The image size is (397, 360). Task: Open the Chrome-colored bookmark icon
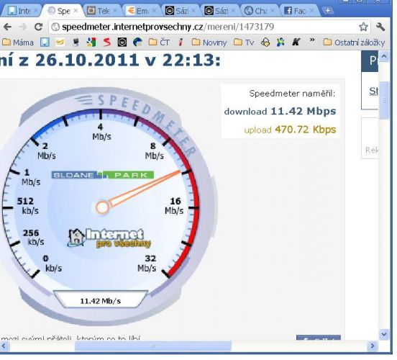point(91,42)
